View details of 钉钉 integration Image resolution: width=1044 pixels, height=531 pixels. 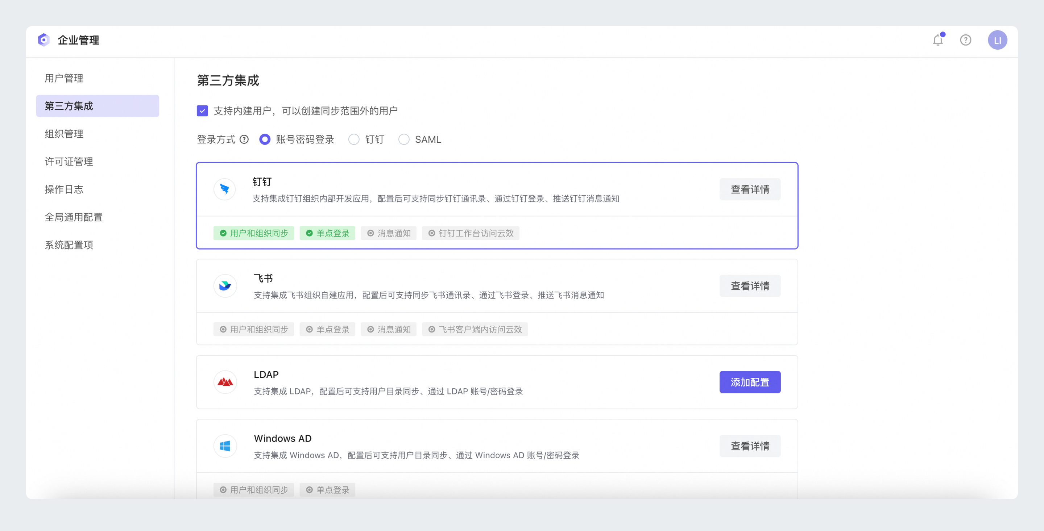[x=750, y=189]
